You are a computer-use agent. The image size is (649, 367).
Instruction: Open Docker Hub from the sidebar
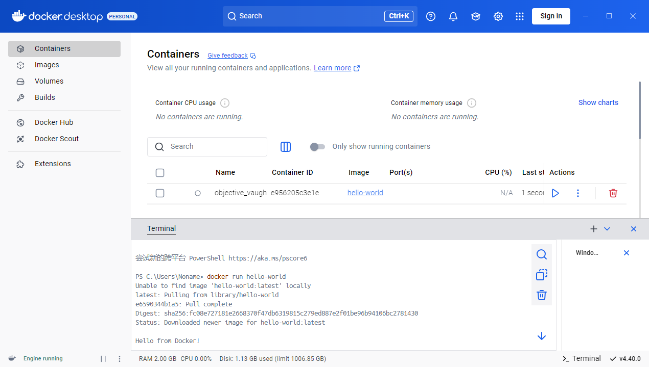point(64,123)
